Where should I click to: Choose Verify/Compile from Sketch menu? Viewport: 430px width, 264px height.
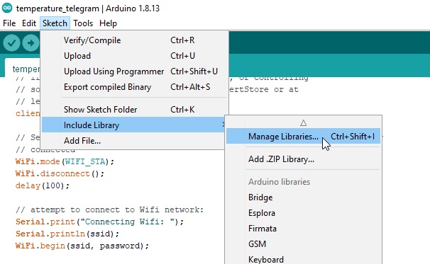coord(134,40)
